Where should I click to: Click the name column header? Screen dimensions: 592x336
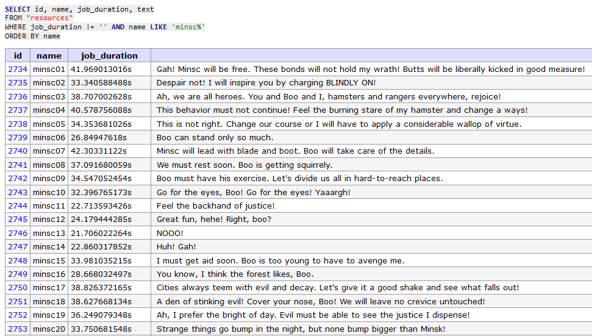[49, 55]
